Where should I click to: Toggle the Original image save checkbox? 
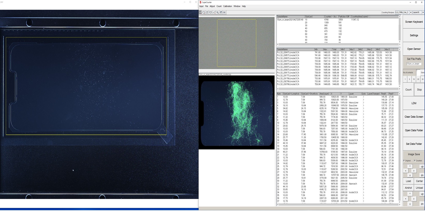tap(404, 161)
